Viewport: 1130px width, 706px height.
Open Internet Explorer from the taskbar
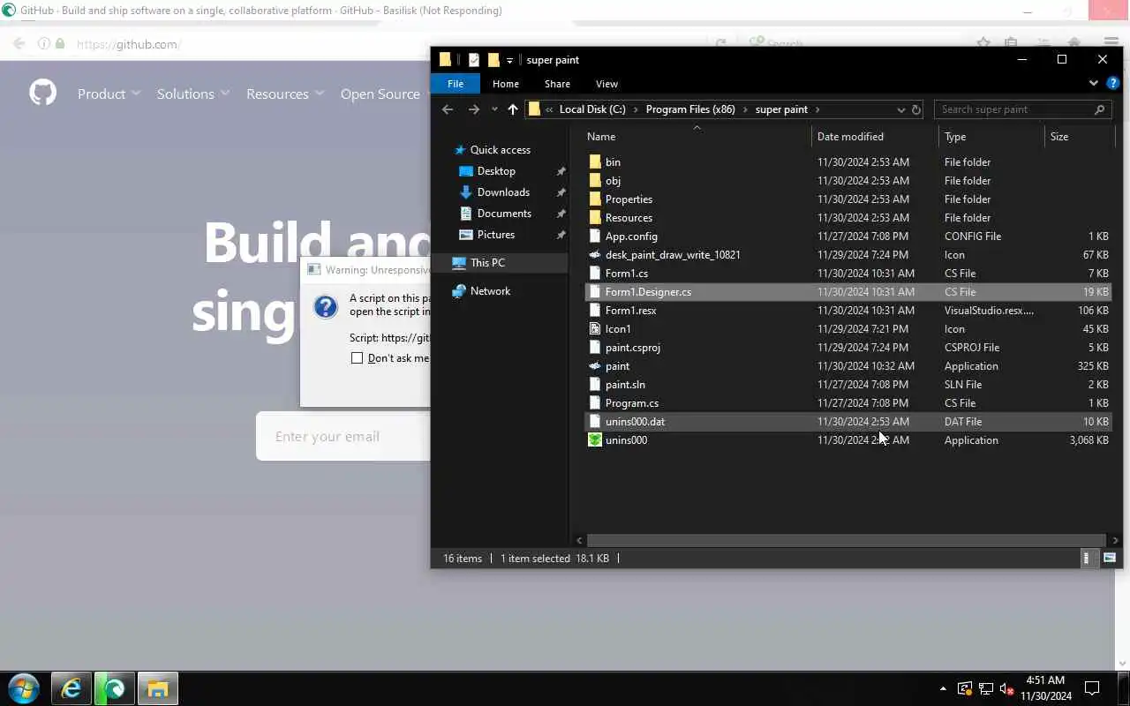[71, 688]
